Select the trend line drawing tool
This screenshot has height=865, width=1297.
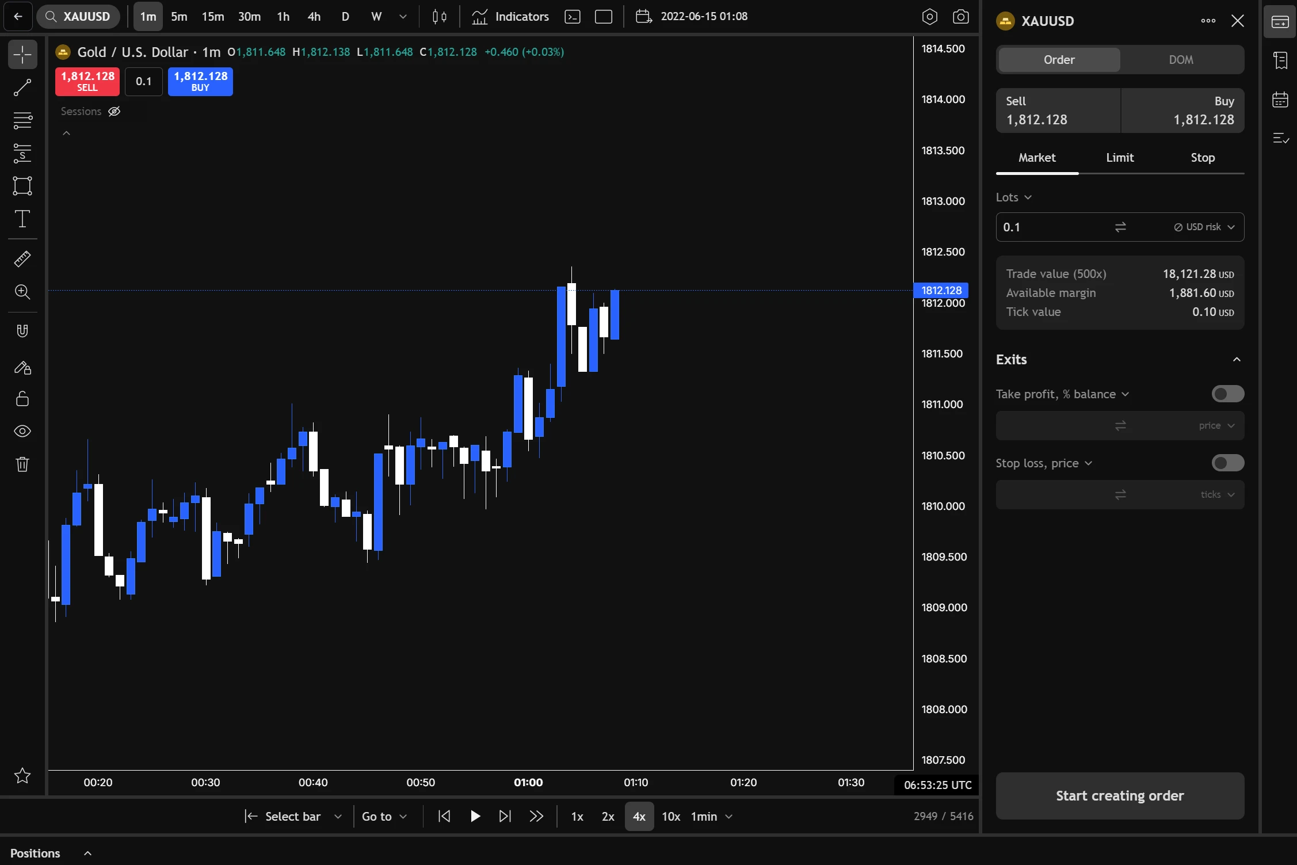click(22, 87)
